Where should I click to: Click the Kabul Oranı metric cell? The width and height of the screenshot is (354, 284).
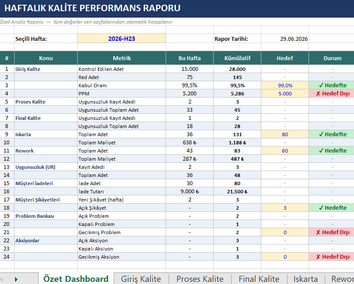tap(122, 85)
